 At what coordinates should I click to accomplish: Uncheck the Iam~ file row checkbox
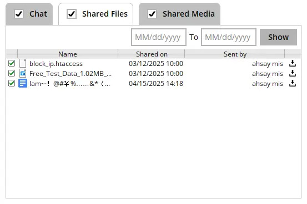coord(12,83)
